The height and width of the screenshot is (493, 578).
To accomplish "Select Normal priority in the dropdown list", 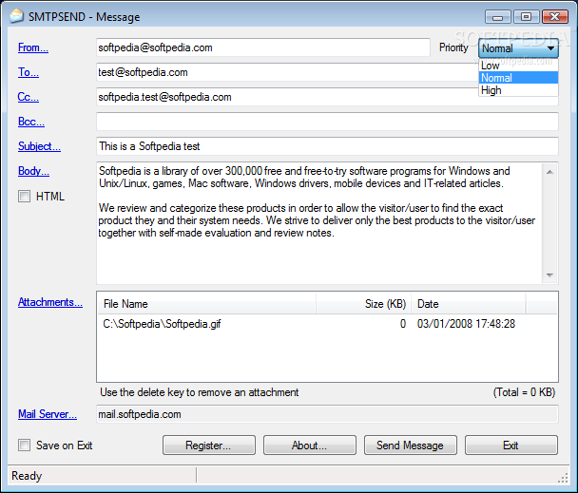I will point(518,78).
